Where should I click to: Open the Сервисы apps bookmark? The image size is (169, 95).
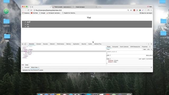click(x=26, y=13)
